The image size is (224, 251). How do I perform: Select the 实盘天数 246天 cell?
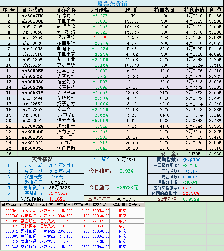pos(51,177)
